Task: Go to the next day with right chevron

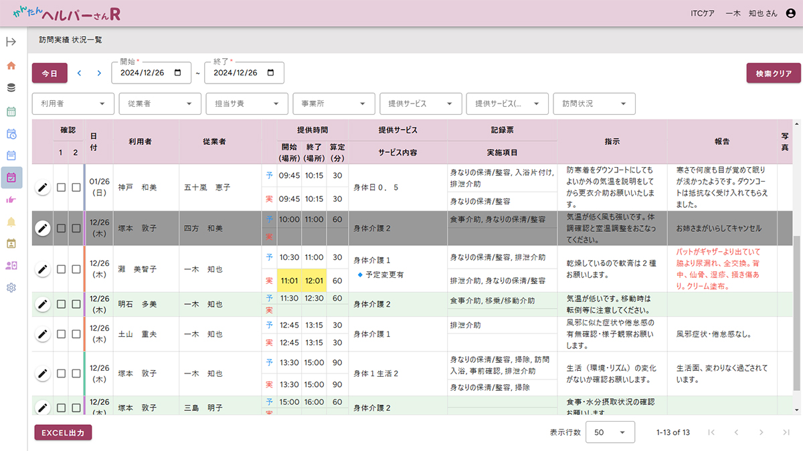Action: pyautogui.click(x=99, y=73)
